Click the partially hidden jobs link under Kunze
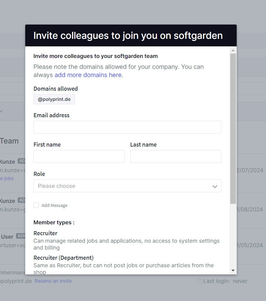Image resolution: width=266 pixels, height=301 pixels. pyautogui.click(x=7, y=178)
